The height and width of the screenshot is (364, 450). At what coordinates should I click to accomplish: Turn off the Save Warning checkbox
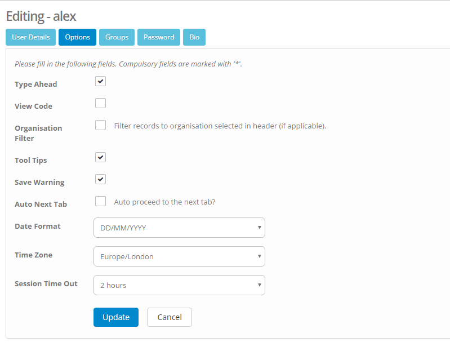(100, 179)
